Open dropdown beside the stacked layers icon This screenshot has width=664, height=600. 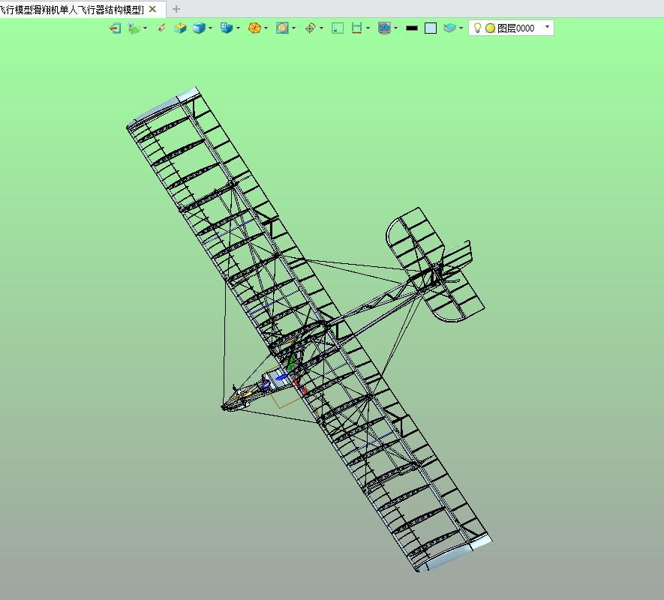(461, 28)
